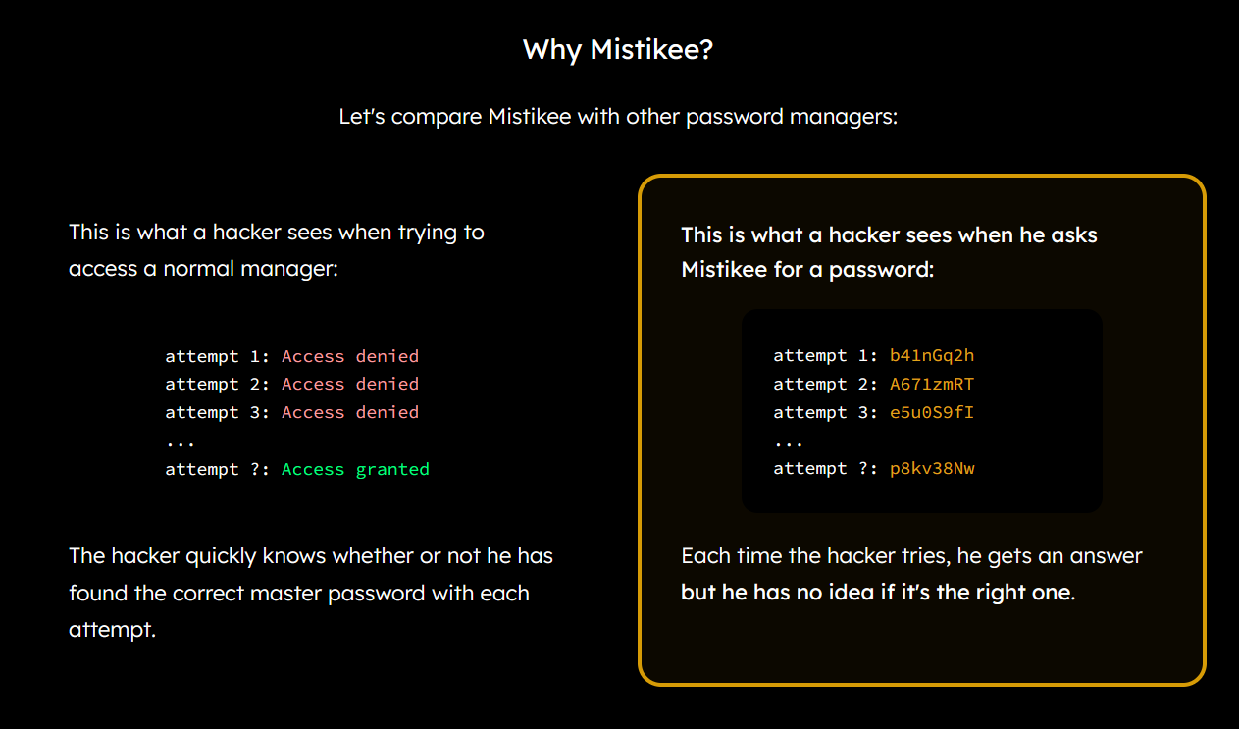This screenshot has height=729, width=1239.
Task: Select the password b41nGq2h
Action: [932, 356]
